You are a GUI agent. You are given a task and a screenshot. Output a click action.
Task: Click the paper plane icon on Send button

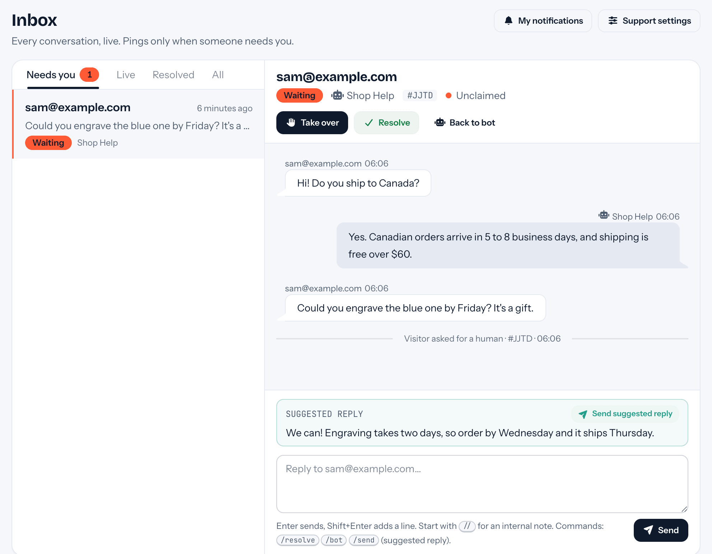click(x=648, y=530)
